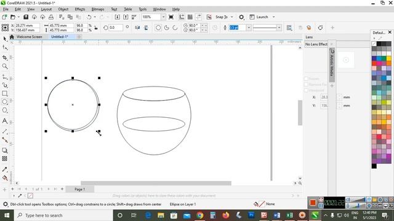This screenshot has width=394, height=221.
Task: Toggle the Frozen checkbox in Lens panel
Action: (x=307, y=79)
